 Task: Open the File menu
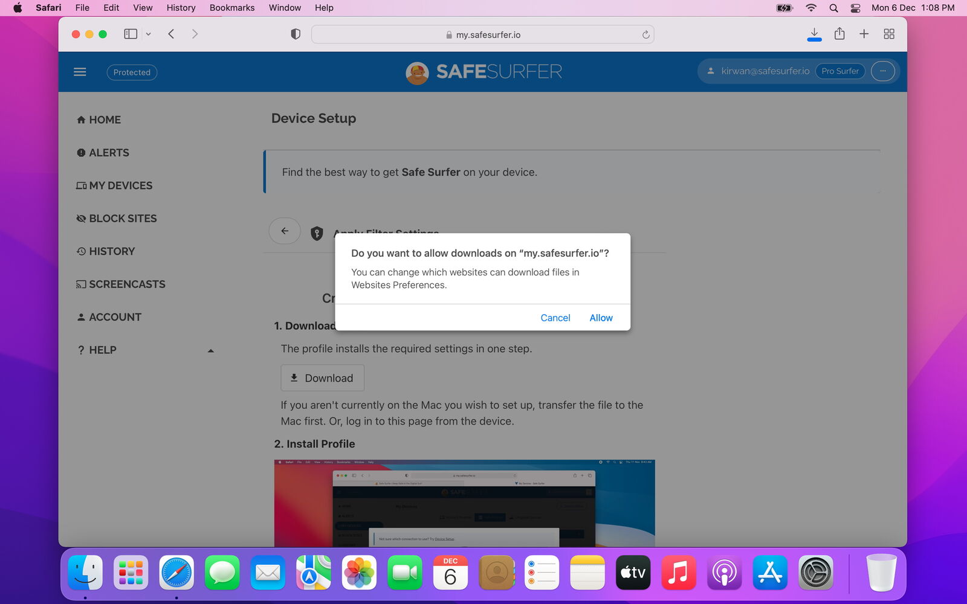click(82, 8)
